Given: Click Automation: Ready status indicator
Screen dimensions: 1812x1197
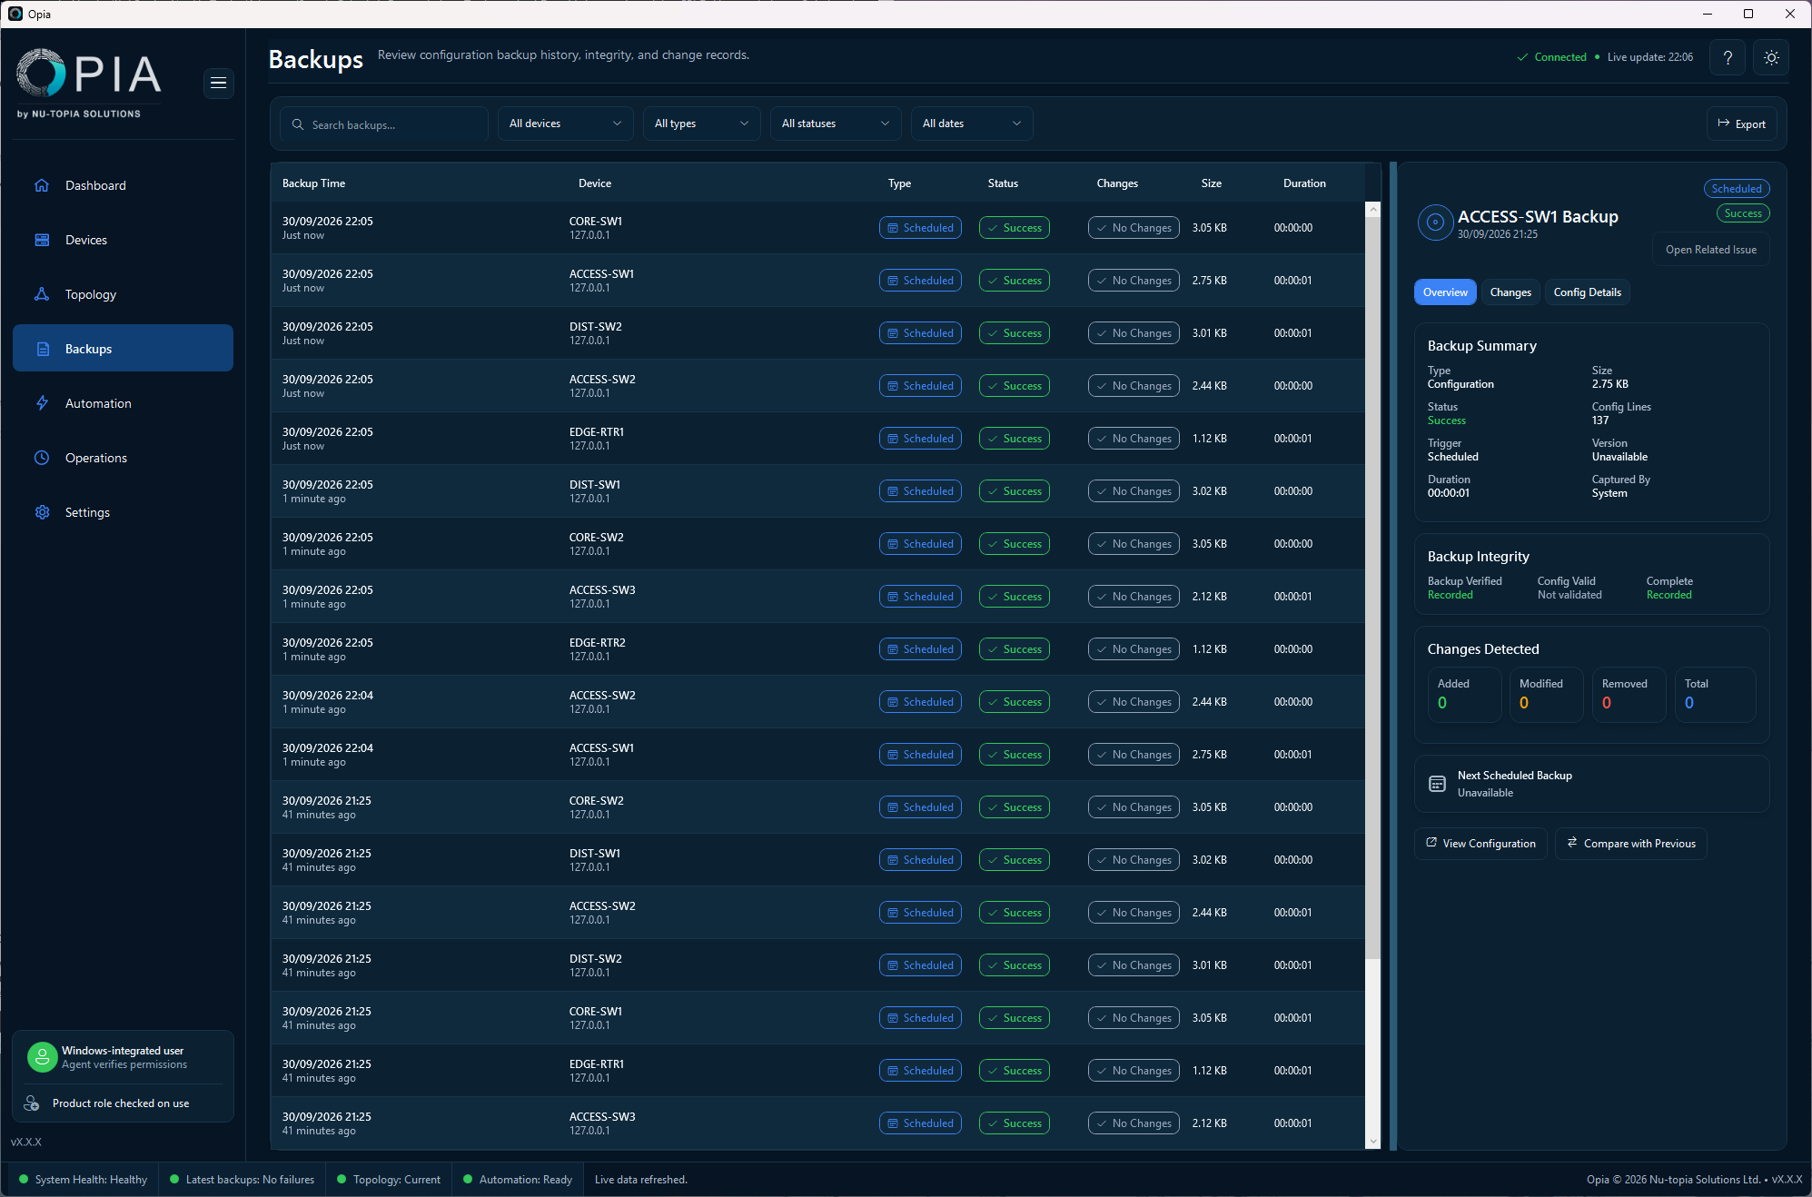Looking at the screenshot, I should coord(518,1180).
